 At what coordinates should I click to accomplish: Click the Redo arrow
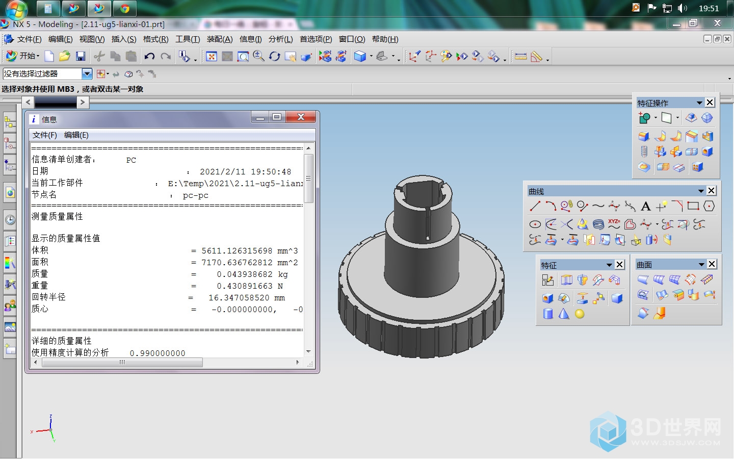click(x=166, y=56)
